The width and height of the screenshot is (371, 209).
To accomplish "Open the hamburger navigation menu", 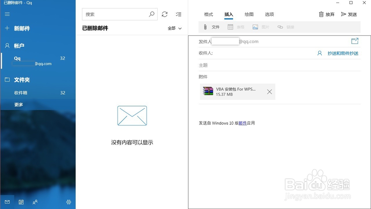I will click(7, 14).
